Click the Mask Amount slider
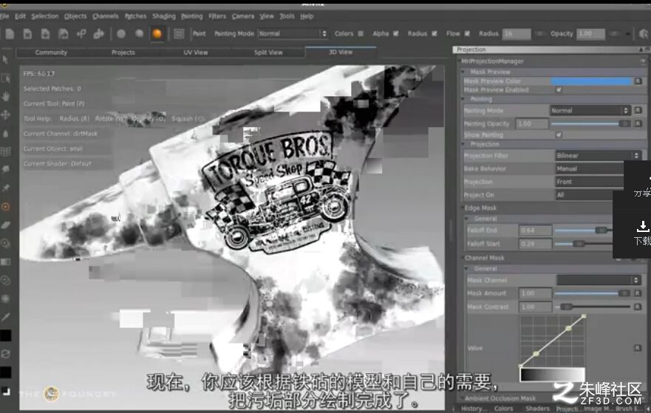Image resolution: width=651 pixels, height=413 pixels. 593,293
